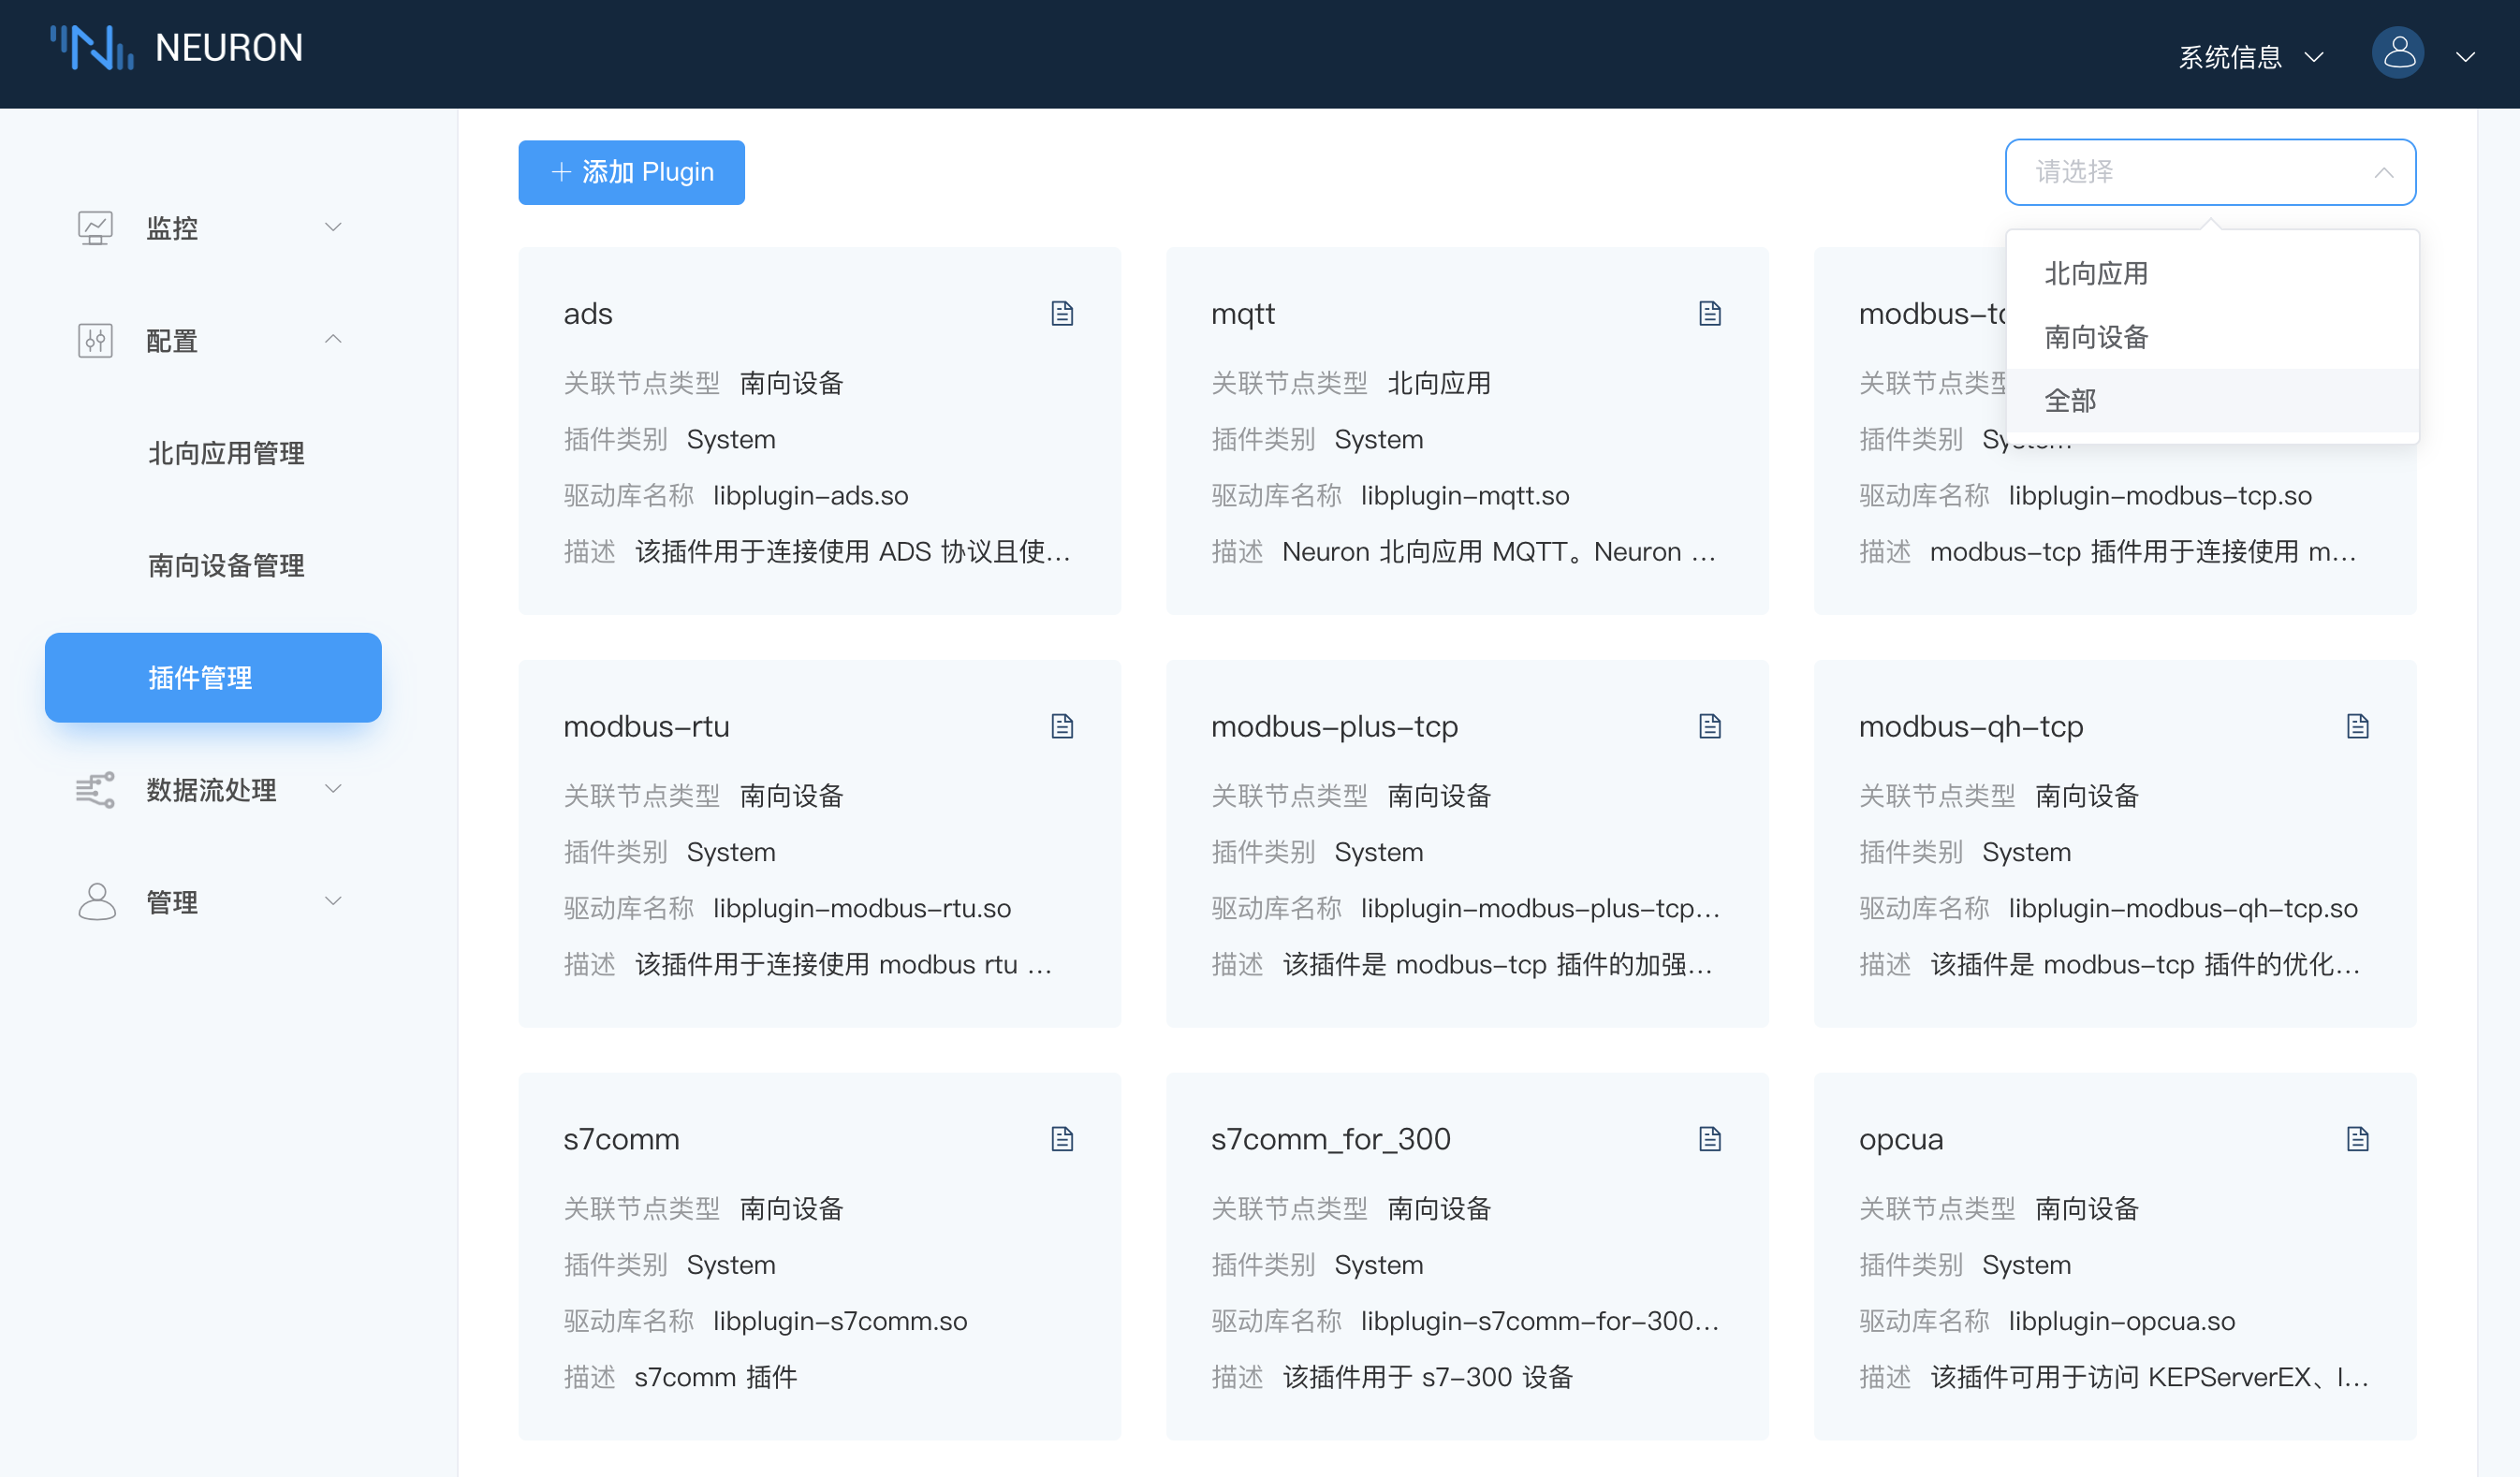
Task: Open the ads plugin document icon
Action: pos(1062,313)
